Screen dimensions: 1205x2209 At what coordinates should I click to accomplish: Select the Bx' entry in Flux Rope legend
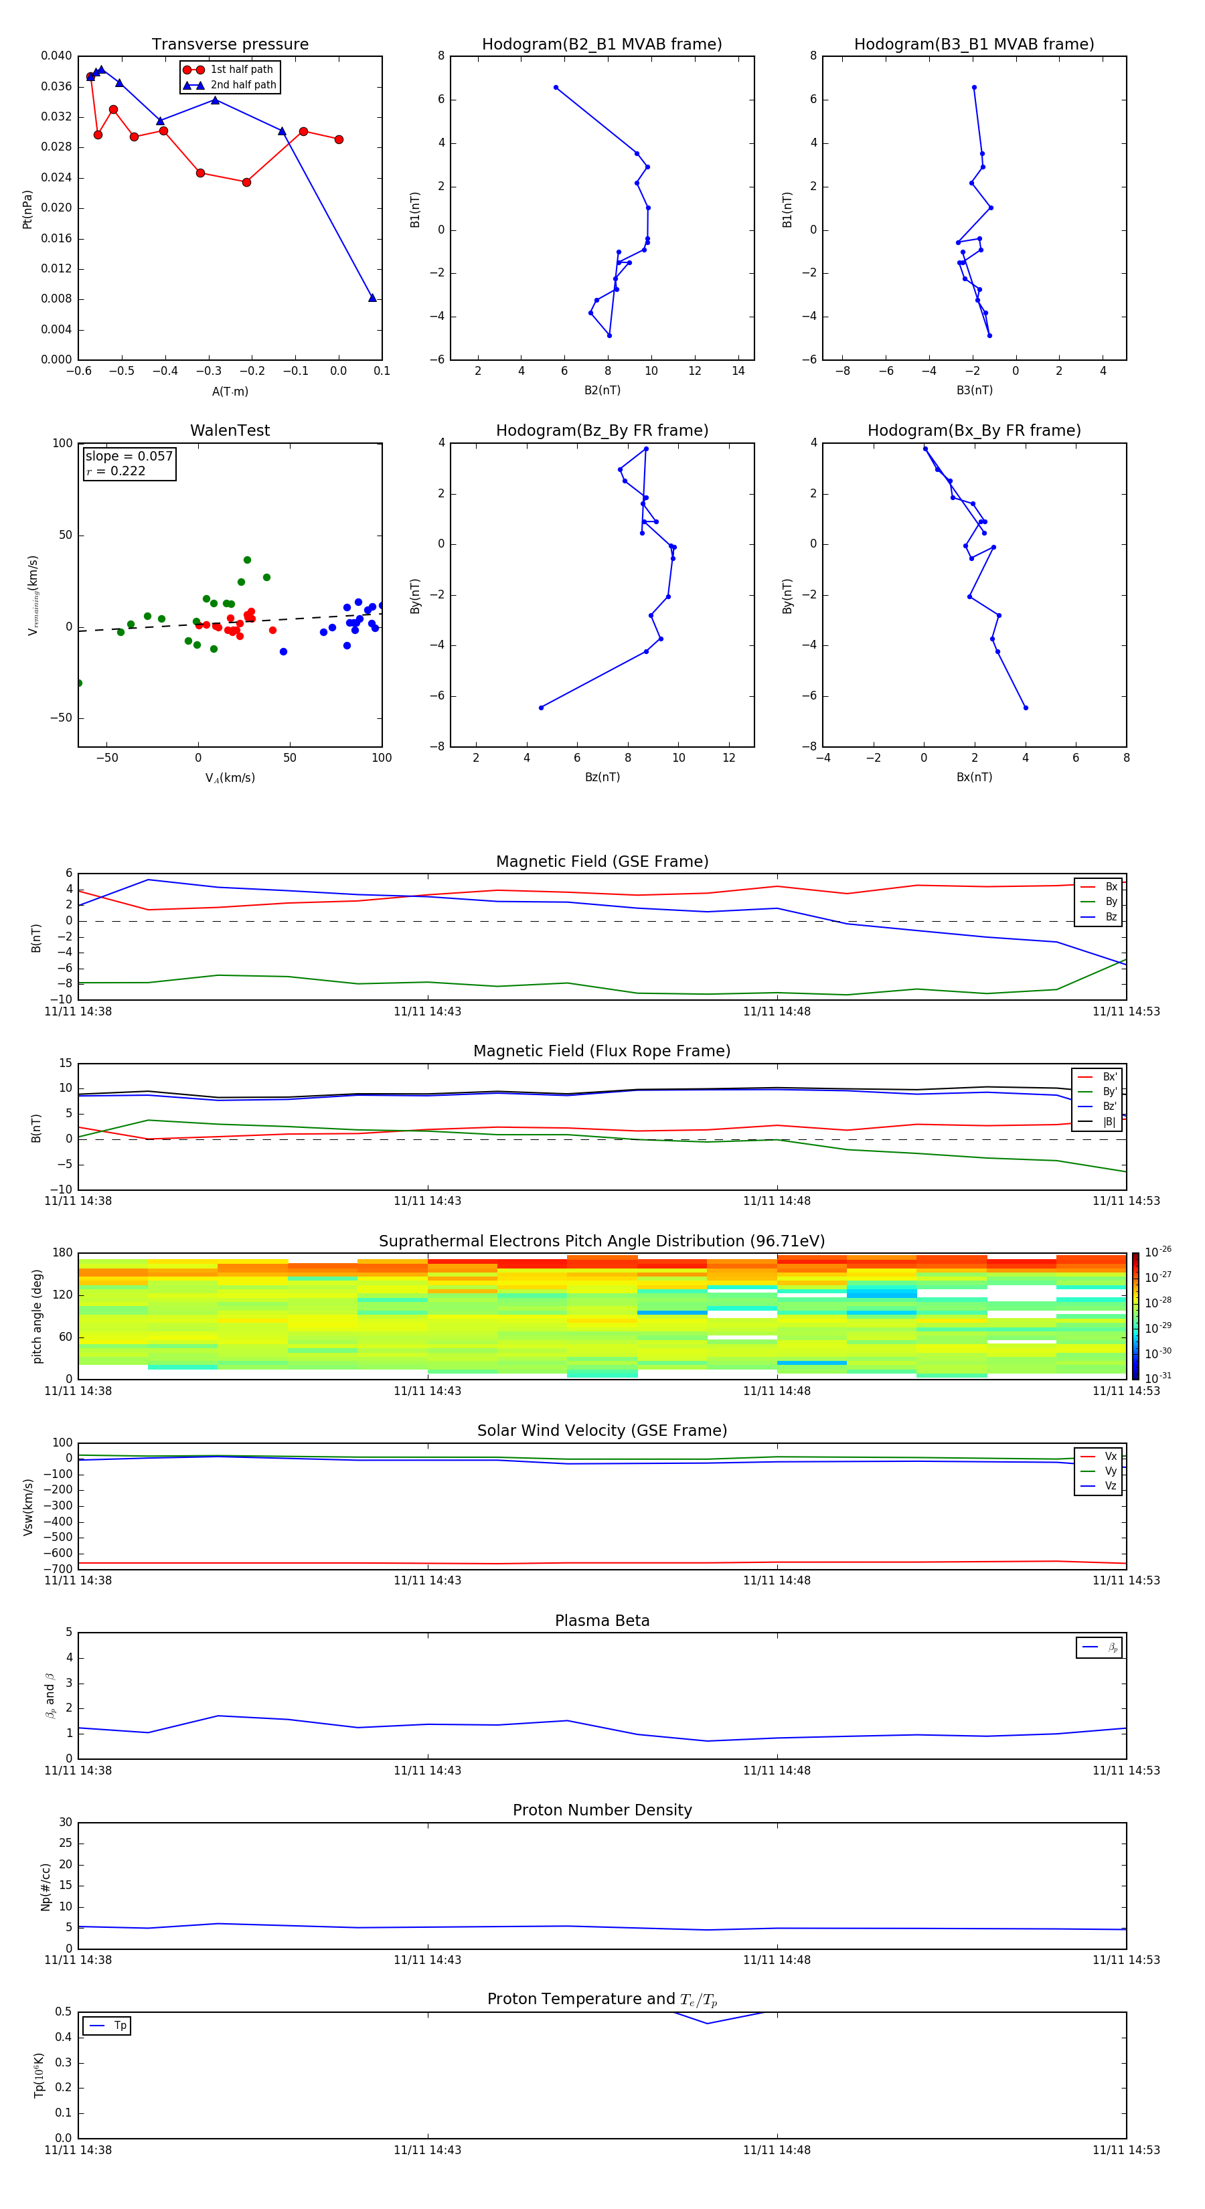pos(1098,1077)
